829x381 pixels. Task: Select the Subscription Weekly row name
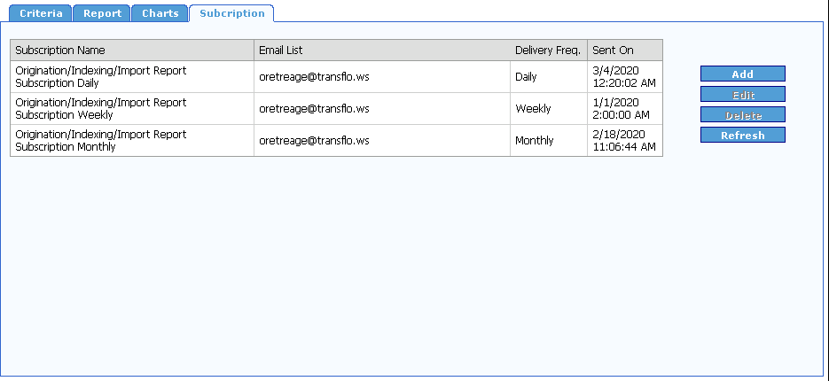pyautogui.click(x=101, y=109)
